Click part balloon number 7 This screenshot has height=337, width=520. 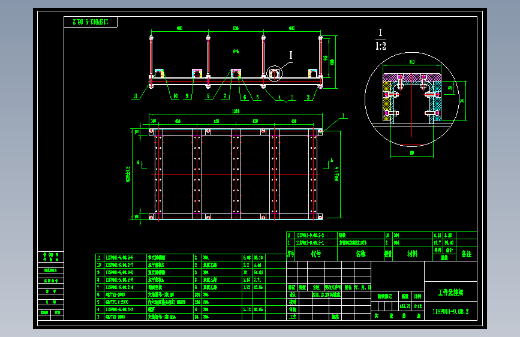(225, 96)
